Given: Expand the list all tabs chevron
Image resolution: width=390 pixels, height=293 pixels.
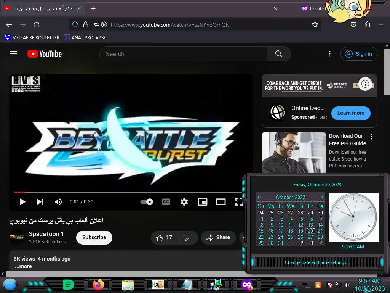Looking at the screenshot, I should (276, 8).
